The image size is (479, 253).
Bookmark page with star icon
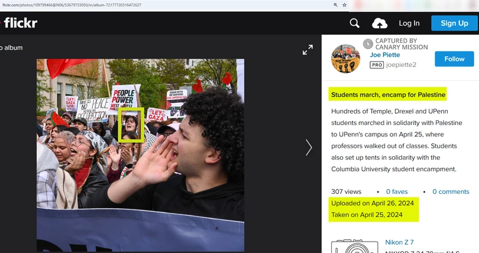point(344,5)
